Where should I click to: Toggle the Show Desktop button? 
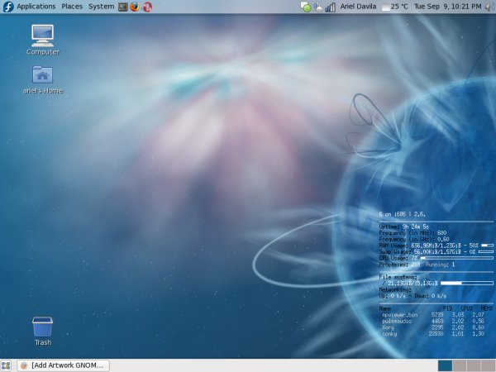click(x=6, y=365)
